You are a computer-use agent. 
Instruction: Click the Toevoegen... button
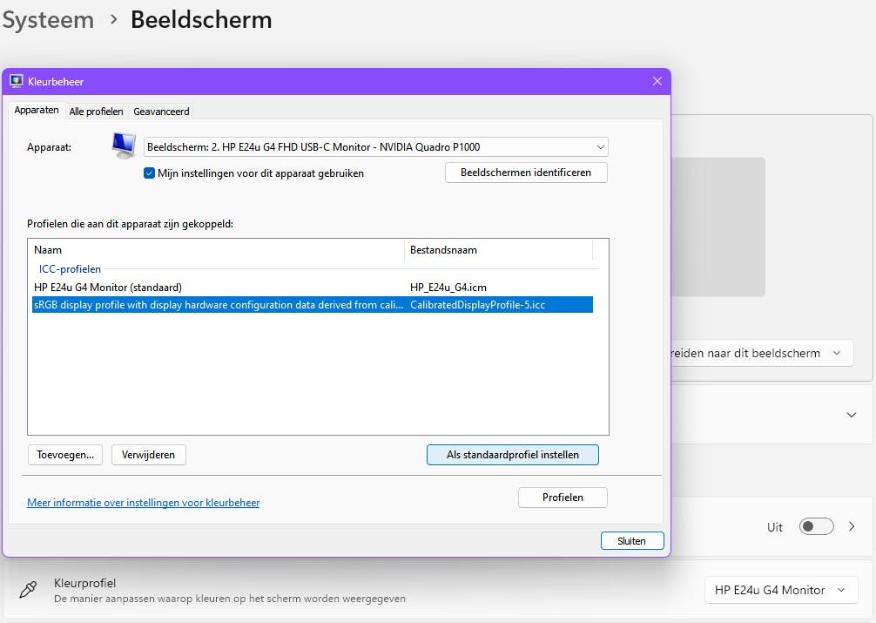point(65,455)
